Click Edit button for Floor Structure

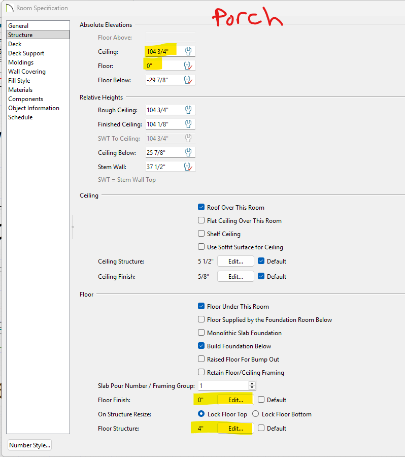coord(235,429)
